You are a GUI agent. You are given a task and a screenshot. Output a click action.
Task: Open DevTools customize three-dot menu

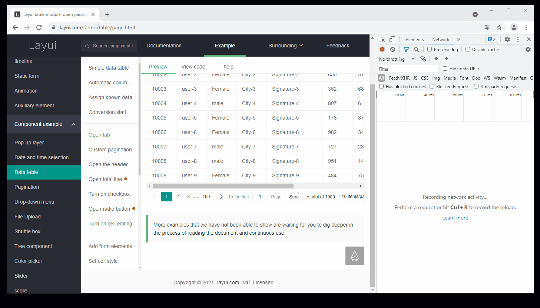tap(518, 39)
